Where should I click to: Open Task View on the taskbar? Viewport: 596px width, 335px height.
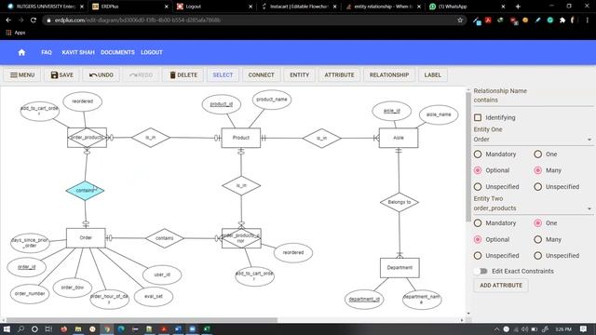tap(48, 328)
